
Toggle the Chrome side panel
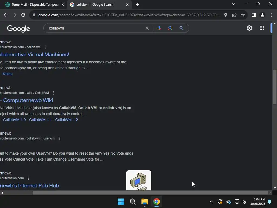coord(254,15)
